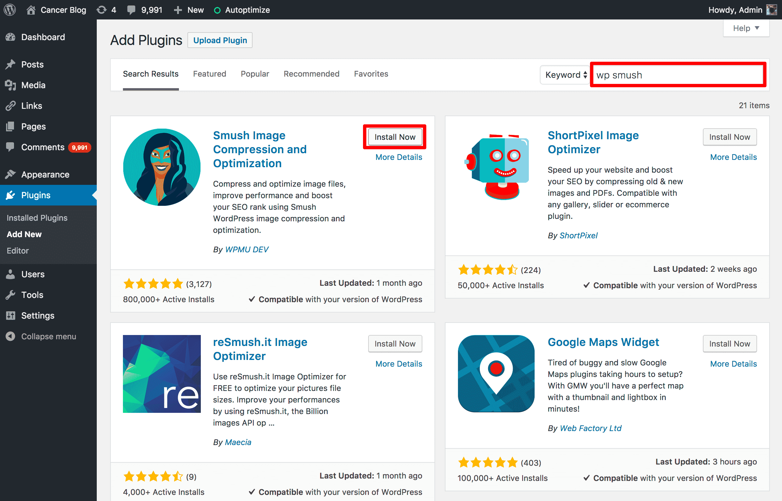Open the Keyword search type dropdown
The width and height of the screenshot is (782, 501).
565,75
